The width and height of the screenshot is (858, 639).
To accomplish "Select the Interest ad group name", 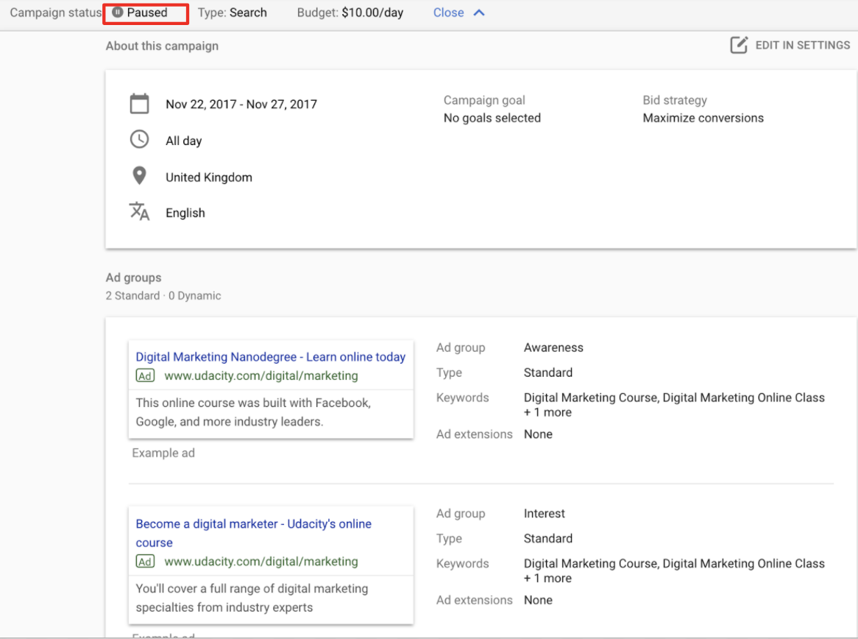I will pos(544,513).
